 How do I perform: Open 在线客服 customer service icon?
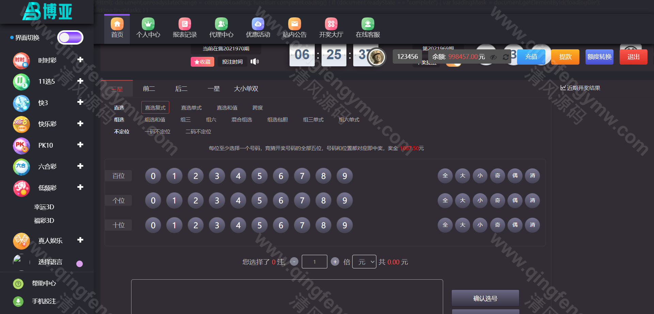tap(368, 24)
